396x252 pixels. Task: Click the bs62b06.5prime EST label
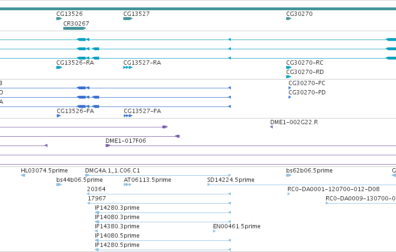309,171
